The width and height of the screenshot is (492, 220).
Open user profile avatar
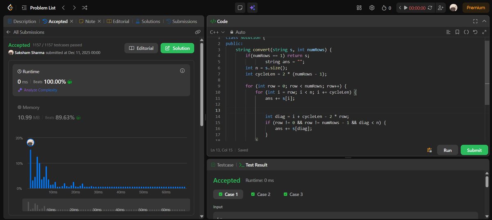coord(453,7)
